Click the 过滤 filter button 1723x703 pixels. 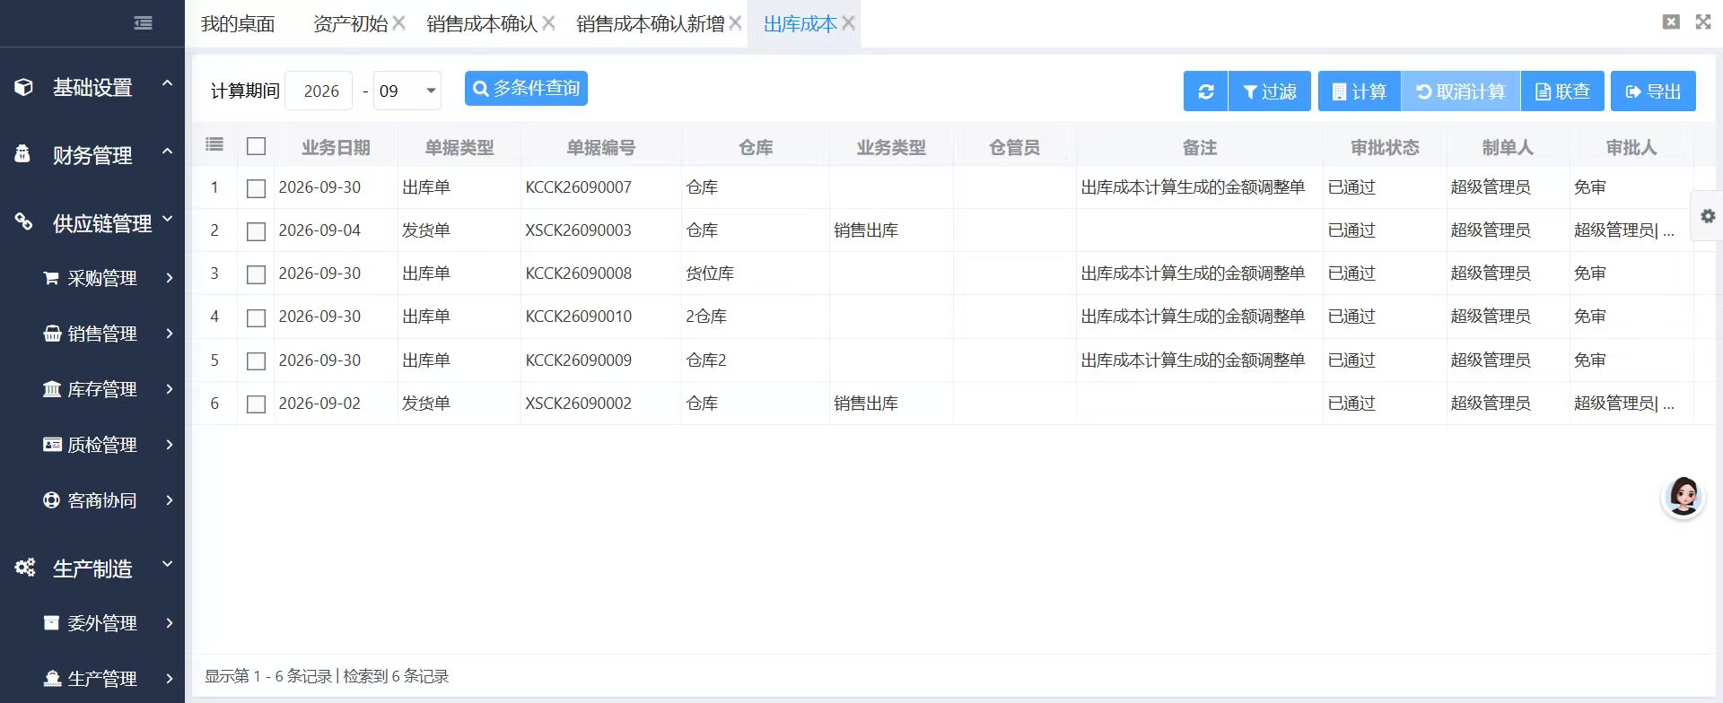point(1269,91)
